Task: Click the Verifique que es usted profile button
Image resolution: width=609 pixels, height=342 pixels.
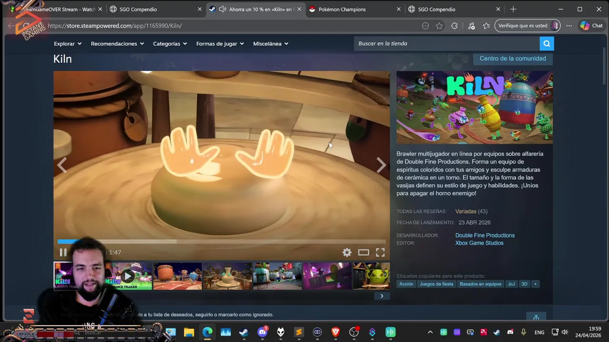Action: (x=528, y=26)
